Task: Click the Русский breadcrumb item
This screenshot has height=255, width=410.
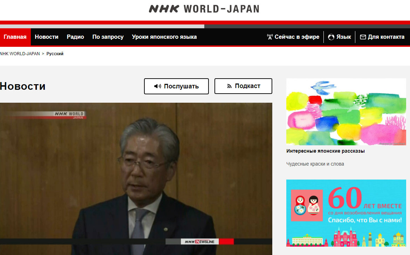Action: (55, 54)
